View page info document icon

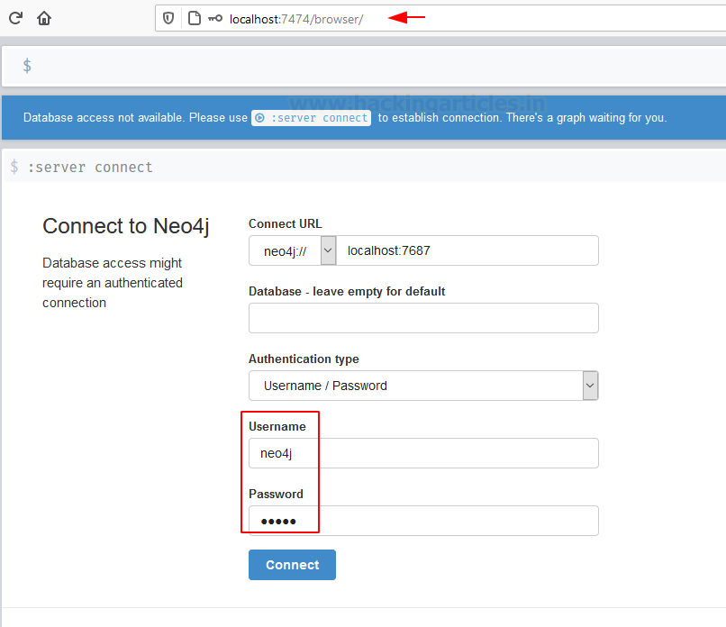tap(195, 19)
